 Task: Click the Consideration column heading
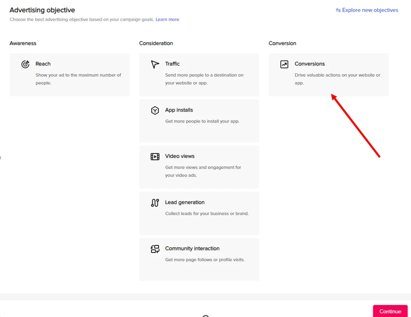coord(156,43)
